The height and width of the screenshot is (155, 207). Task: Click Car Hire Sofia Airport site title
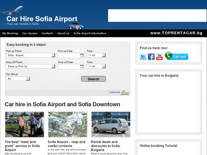coord(42,19)
